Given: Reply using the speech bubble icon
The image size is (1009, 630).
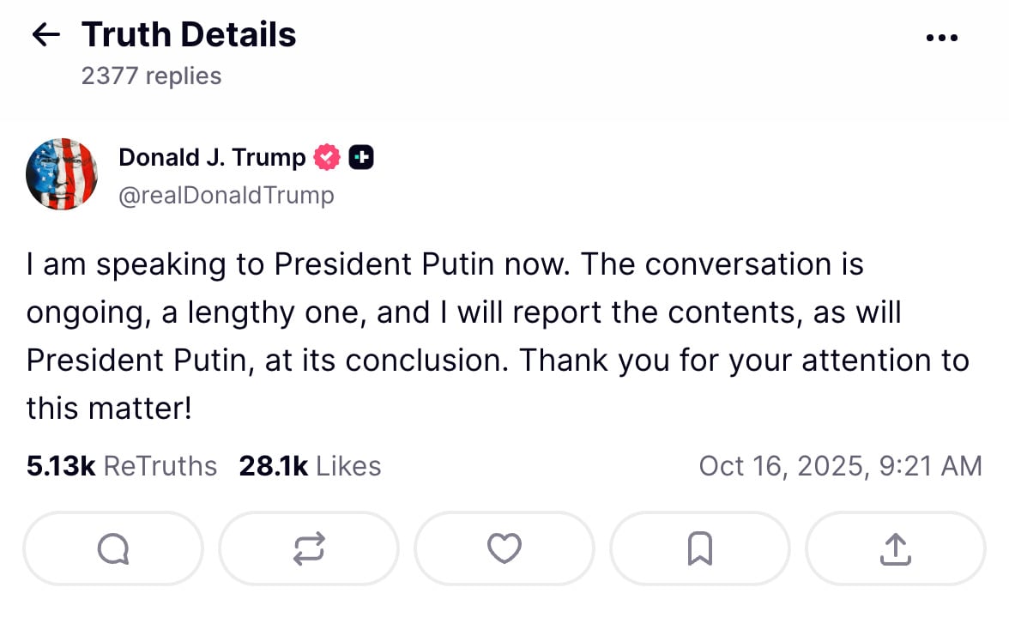Looking at the screenshot, I should point(113,548).
